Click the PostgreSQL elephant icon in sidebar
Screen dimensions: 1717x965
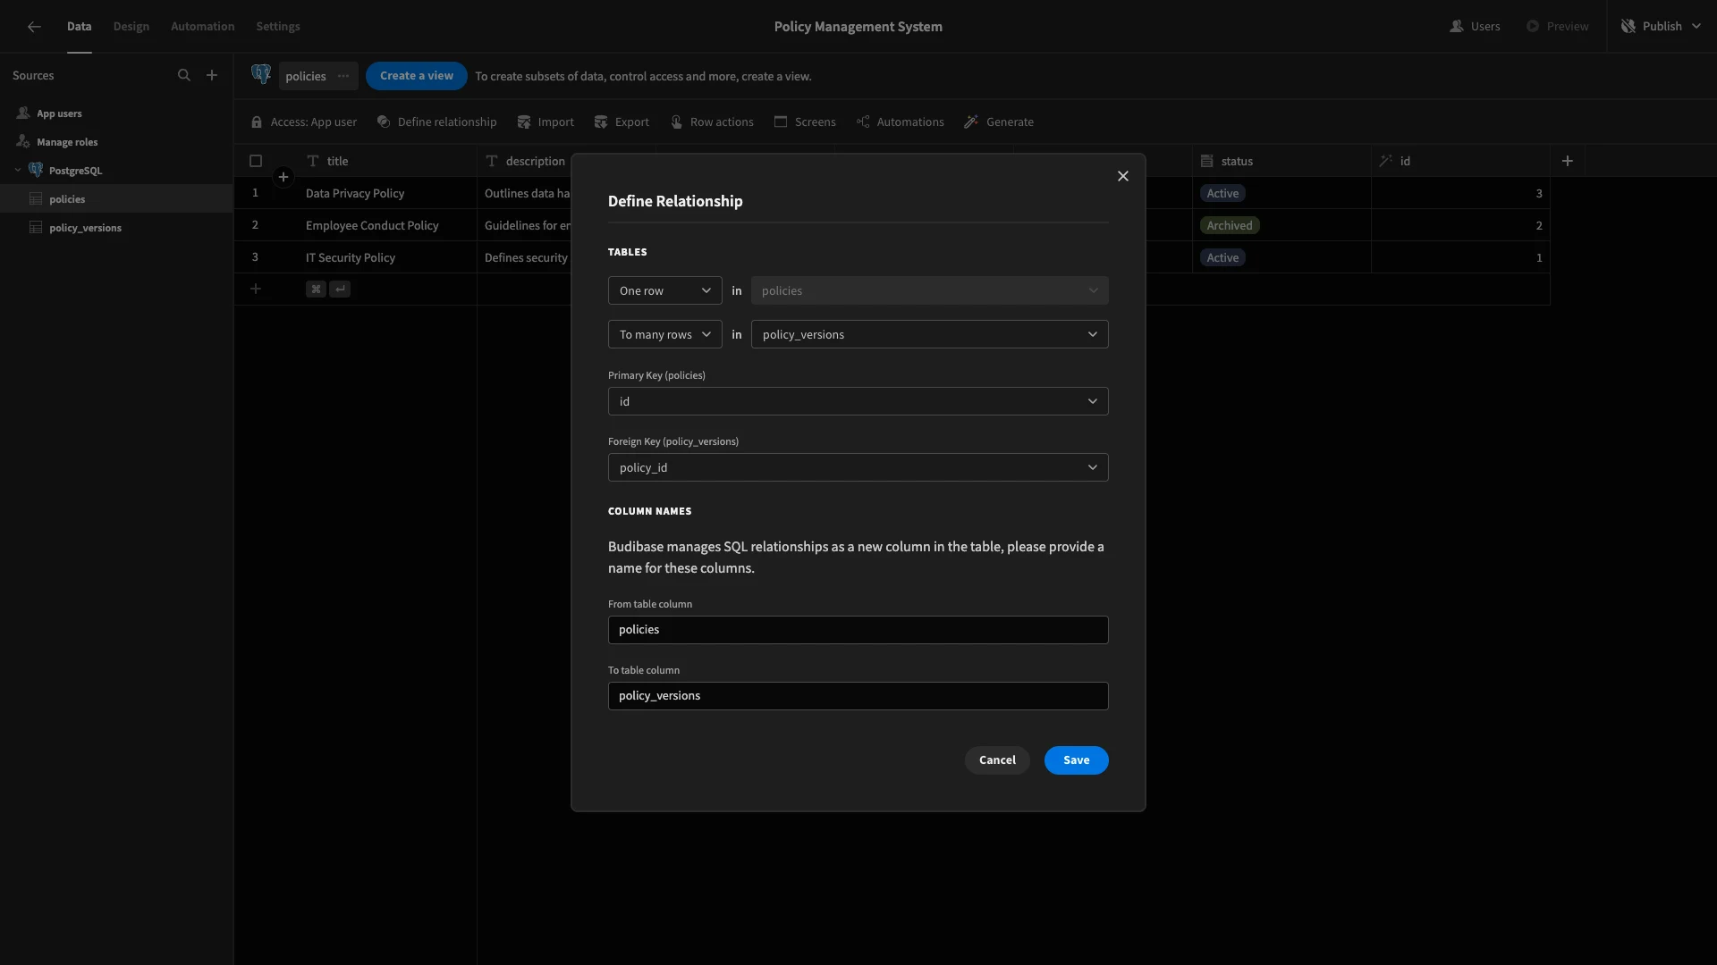point(36,170)
